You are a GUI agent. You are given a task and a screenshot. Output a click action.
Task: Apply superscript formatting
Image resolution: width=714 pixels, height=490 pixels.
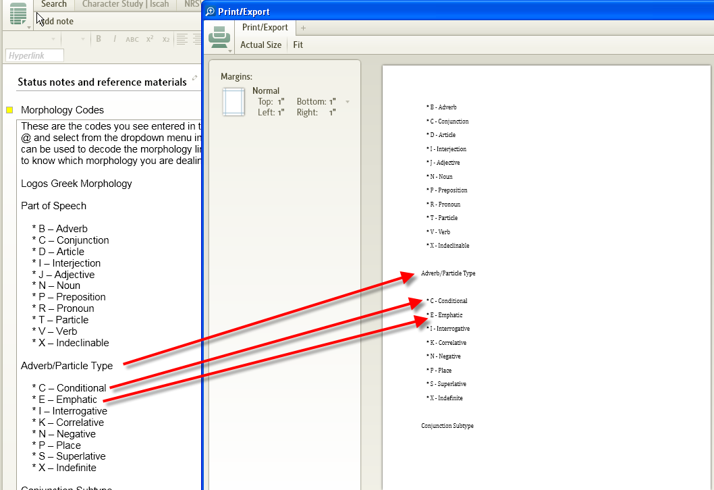[148, 38]
